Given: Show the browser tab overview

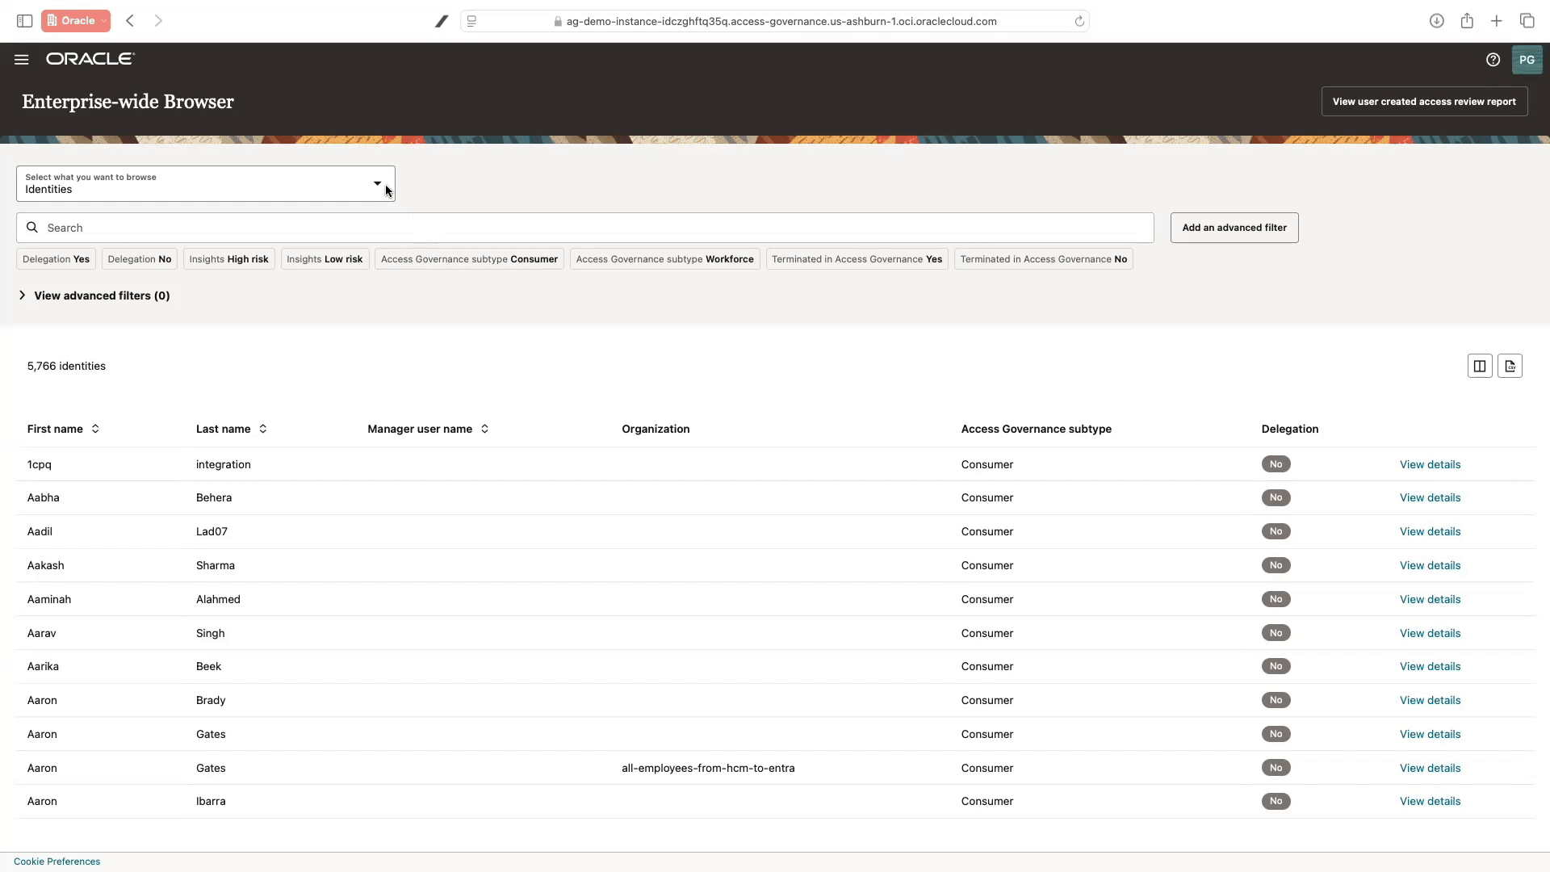Looking at the screenshot, I should [x=1527, y=21].
